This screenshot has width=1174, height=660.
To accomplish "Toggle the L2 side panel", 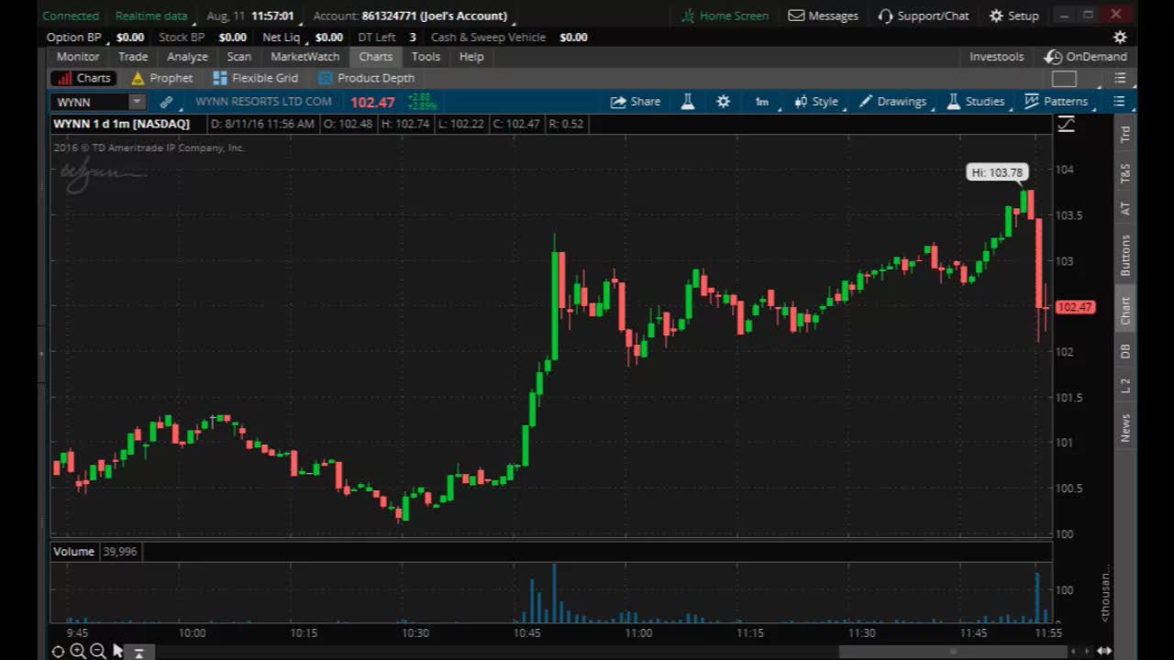I will click(1125, 385).
